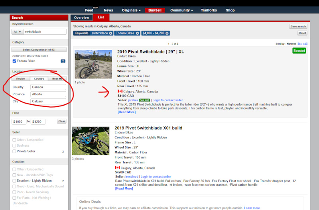
Task: Click the City field showing Calgary
Action: pos(48,101)
